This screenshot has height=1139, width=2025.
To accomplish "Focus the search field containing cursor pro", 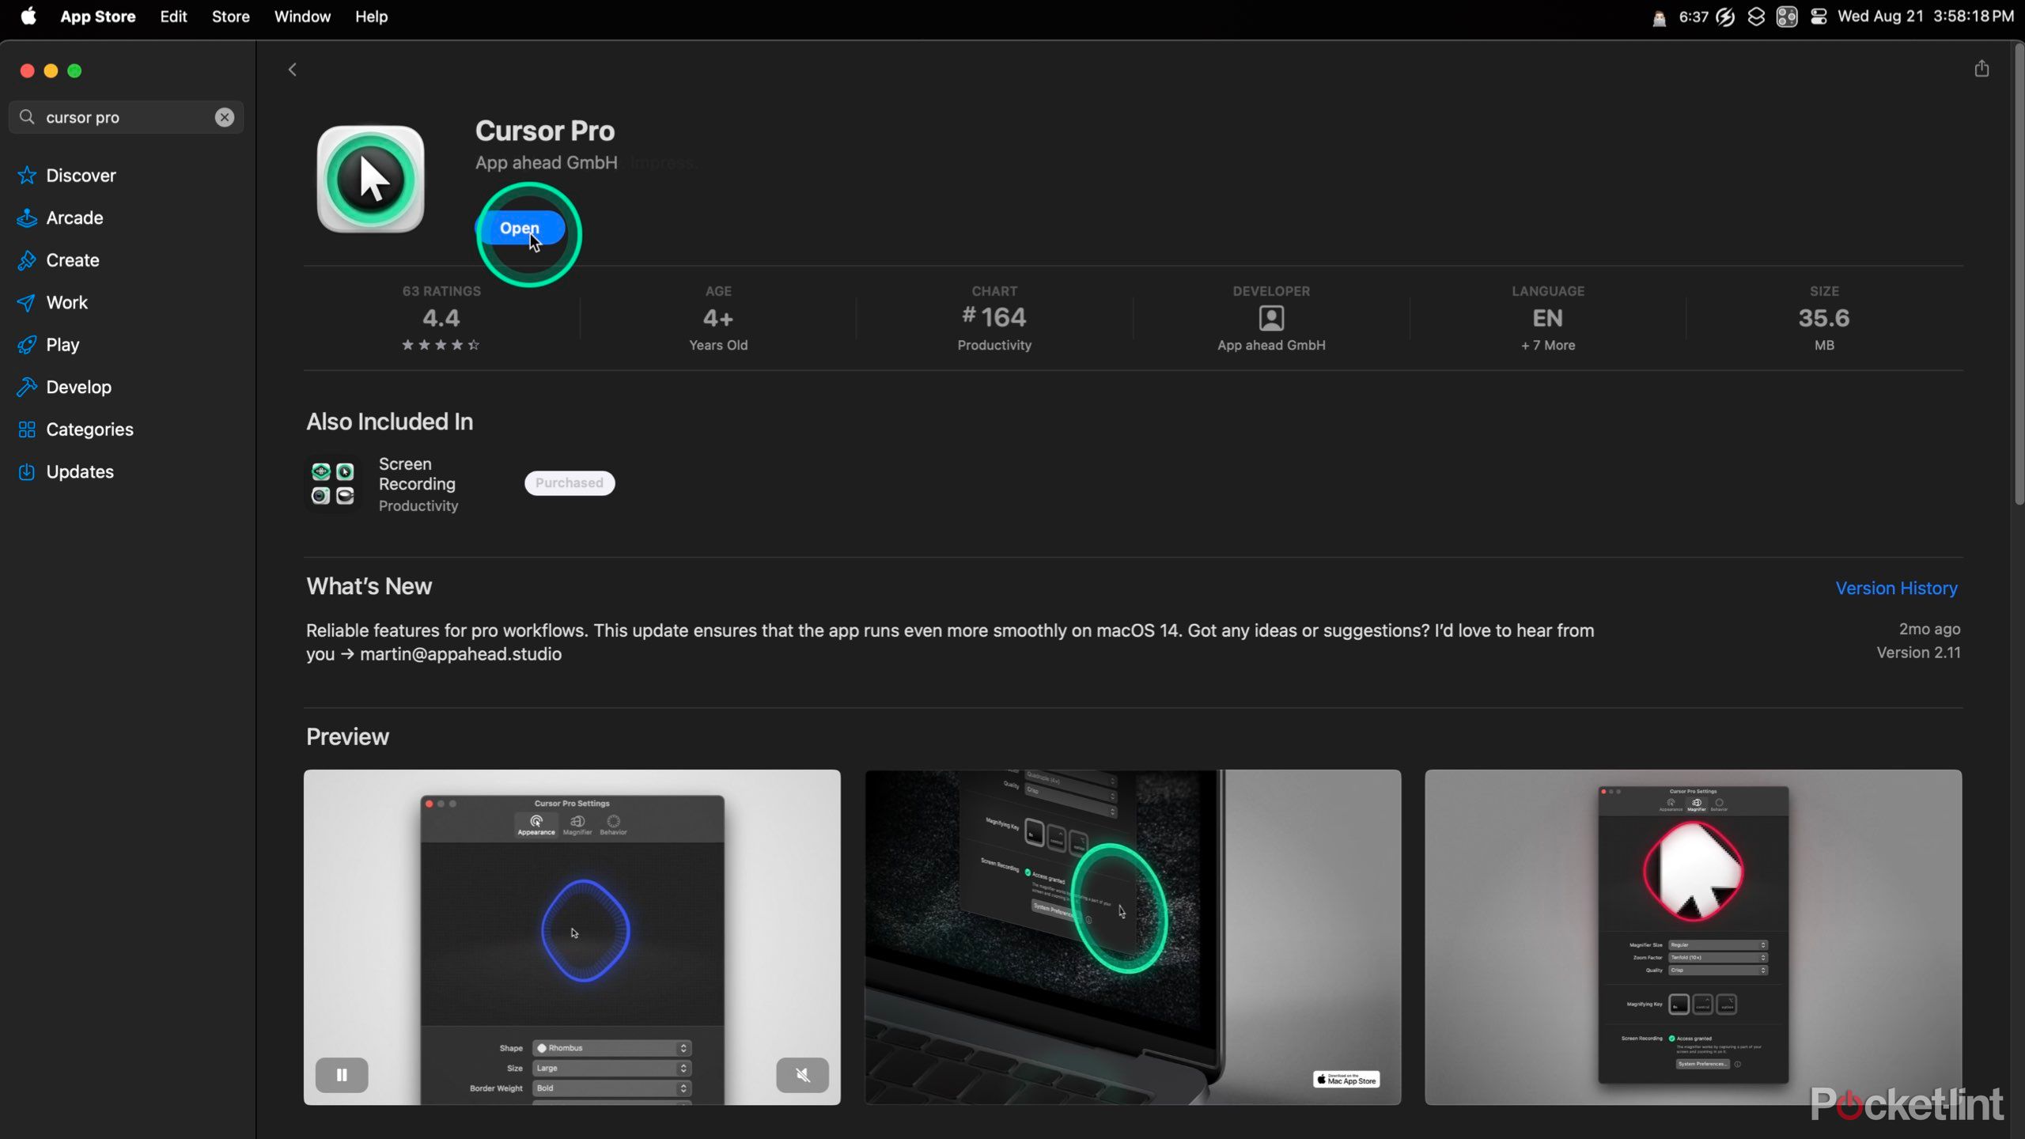I will [127, 117].
